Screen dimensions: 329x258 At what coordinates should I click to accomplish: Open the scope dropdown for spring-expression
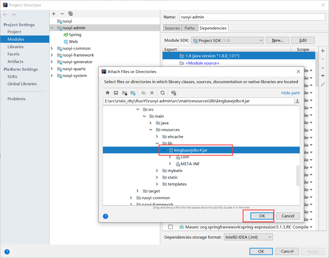point(311,227)
